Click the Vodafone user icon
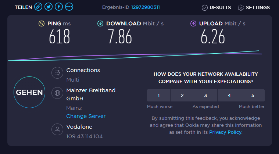Image resolution: width=279 pixels, height=154 pixels. pos(57,129)
